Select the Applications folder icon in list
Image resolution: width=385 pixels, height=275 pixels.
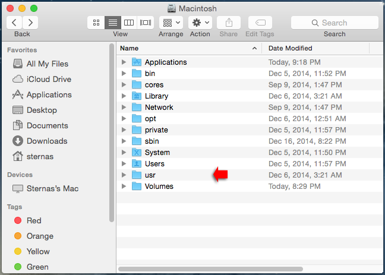pyautogui.click(x=137, y=62)
